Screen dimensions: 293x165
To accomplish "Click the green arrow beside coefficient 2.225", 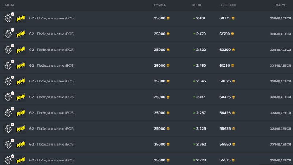I will 194,129.
